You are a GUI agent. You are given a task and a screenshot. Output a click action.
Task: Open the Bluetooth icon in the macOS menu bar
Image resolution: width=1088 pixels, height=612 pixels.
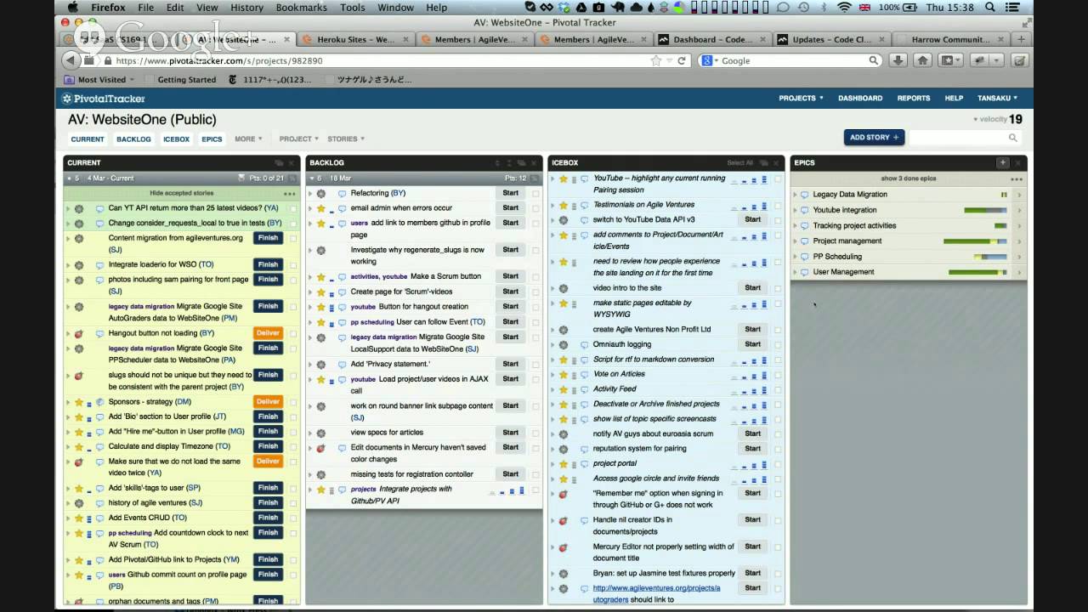(x=823, y=8)
